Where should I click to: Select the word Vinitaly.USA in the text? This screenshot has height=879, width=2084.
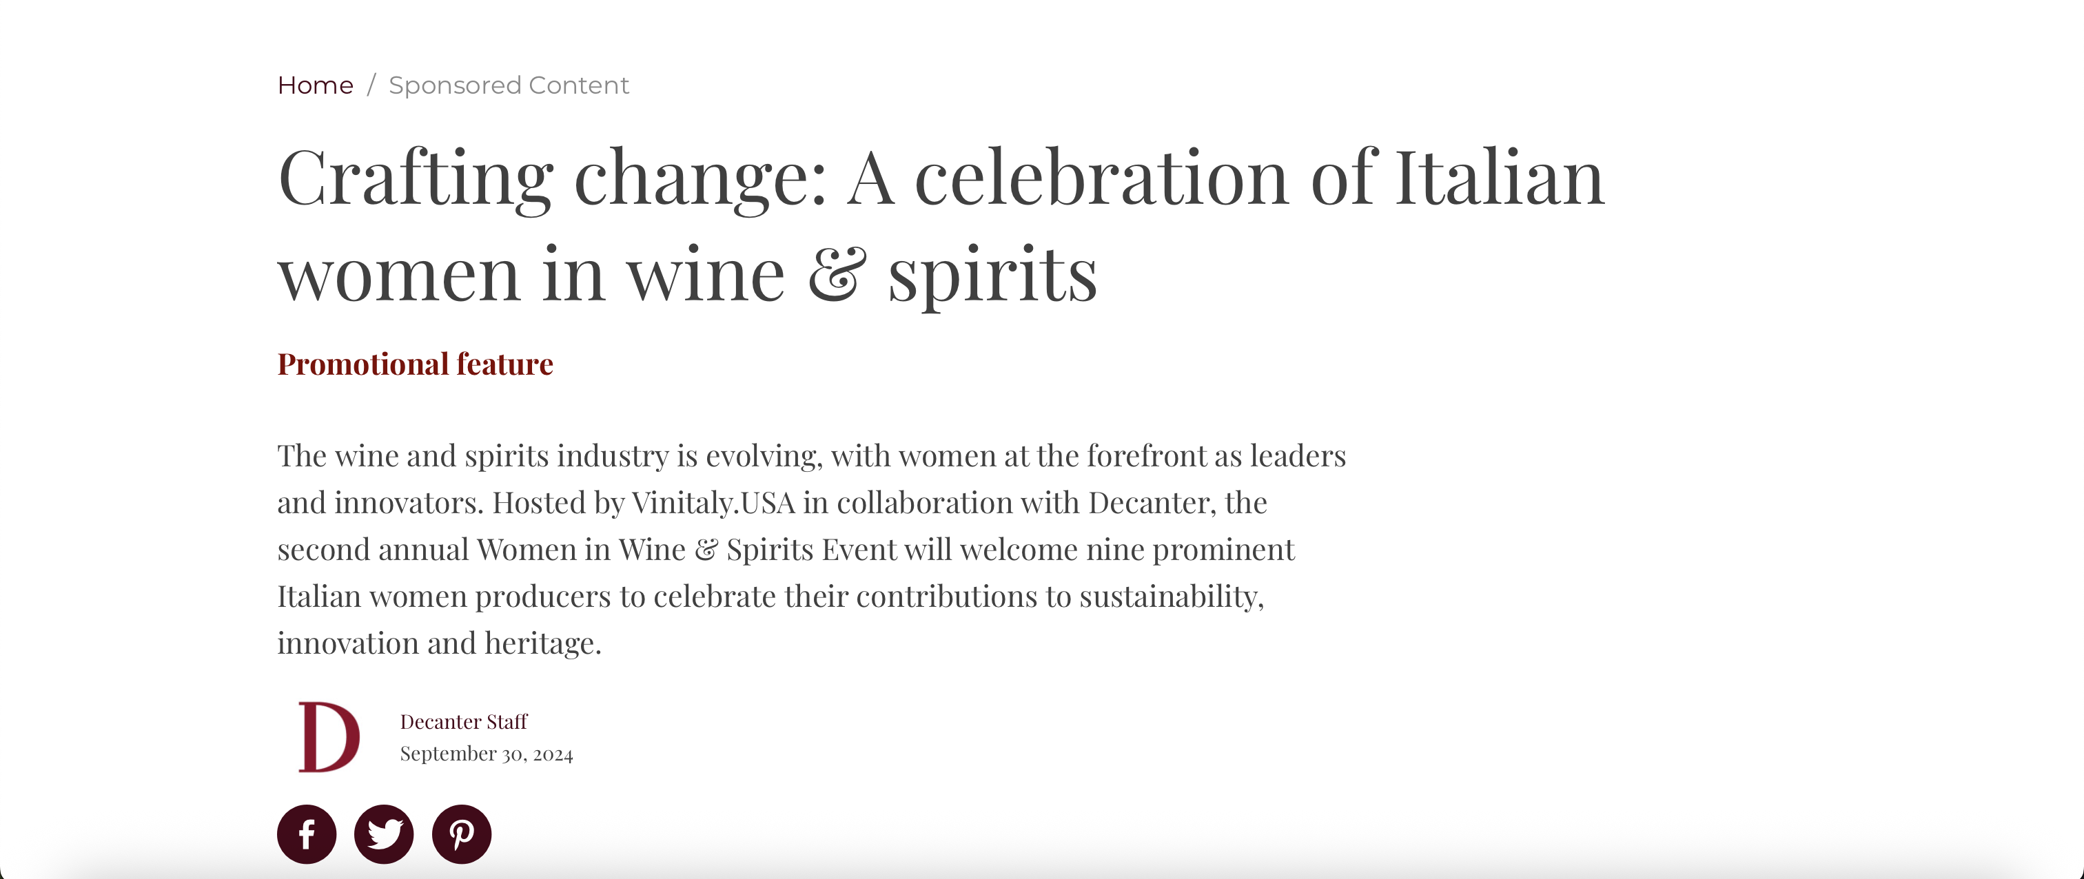click(x=712, y=502)
